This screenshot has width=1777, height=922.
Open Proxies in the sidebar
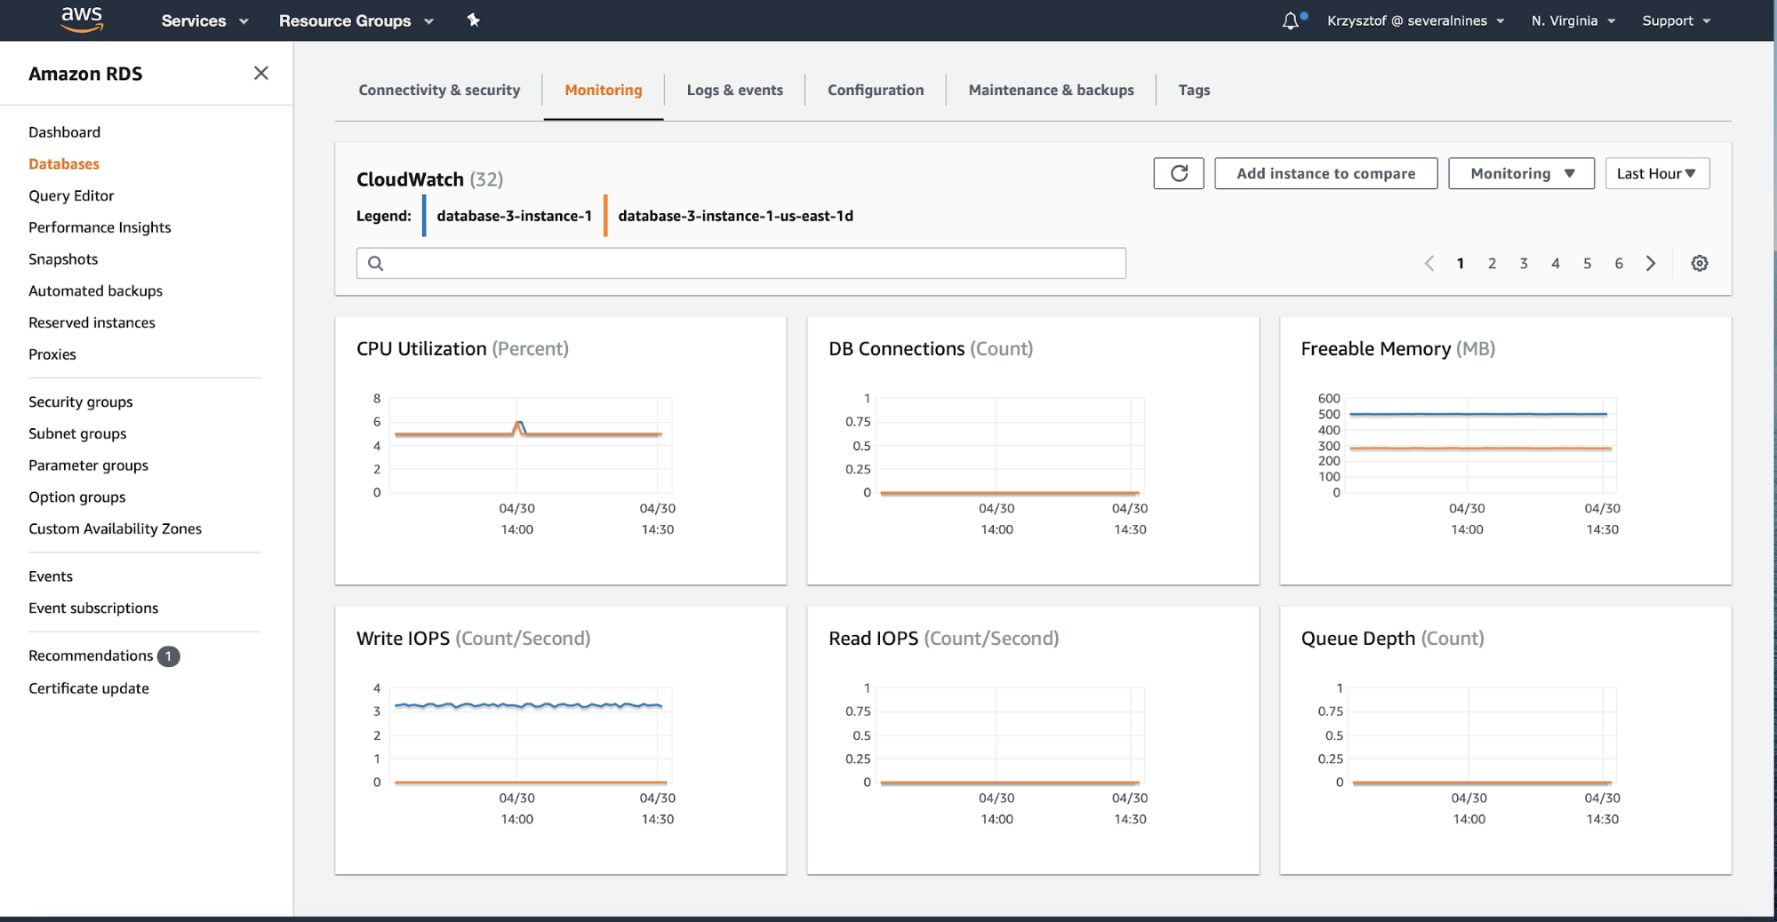tap(52, 354)
